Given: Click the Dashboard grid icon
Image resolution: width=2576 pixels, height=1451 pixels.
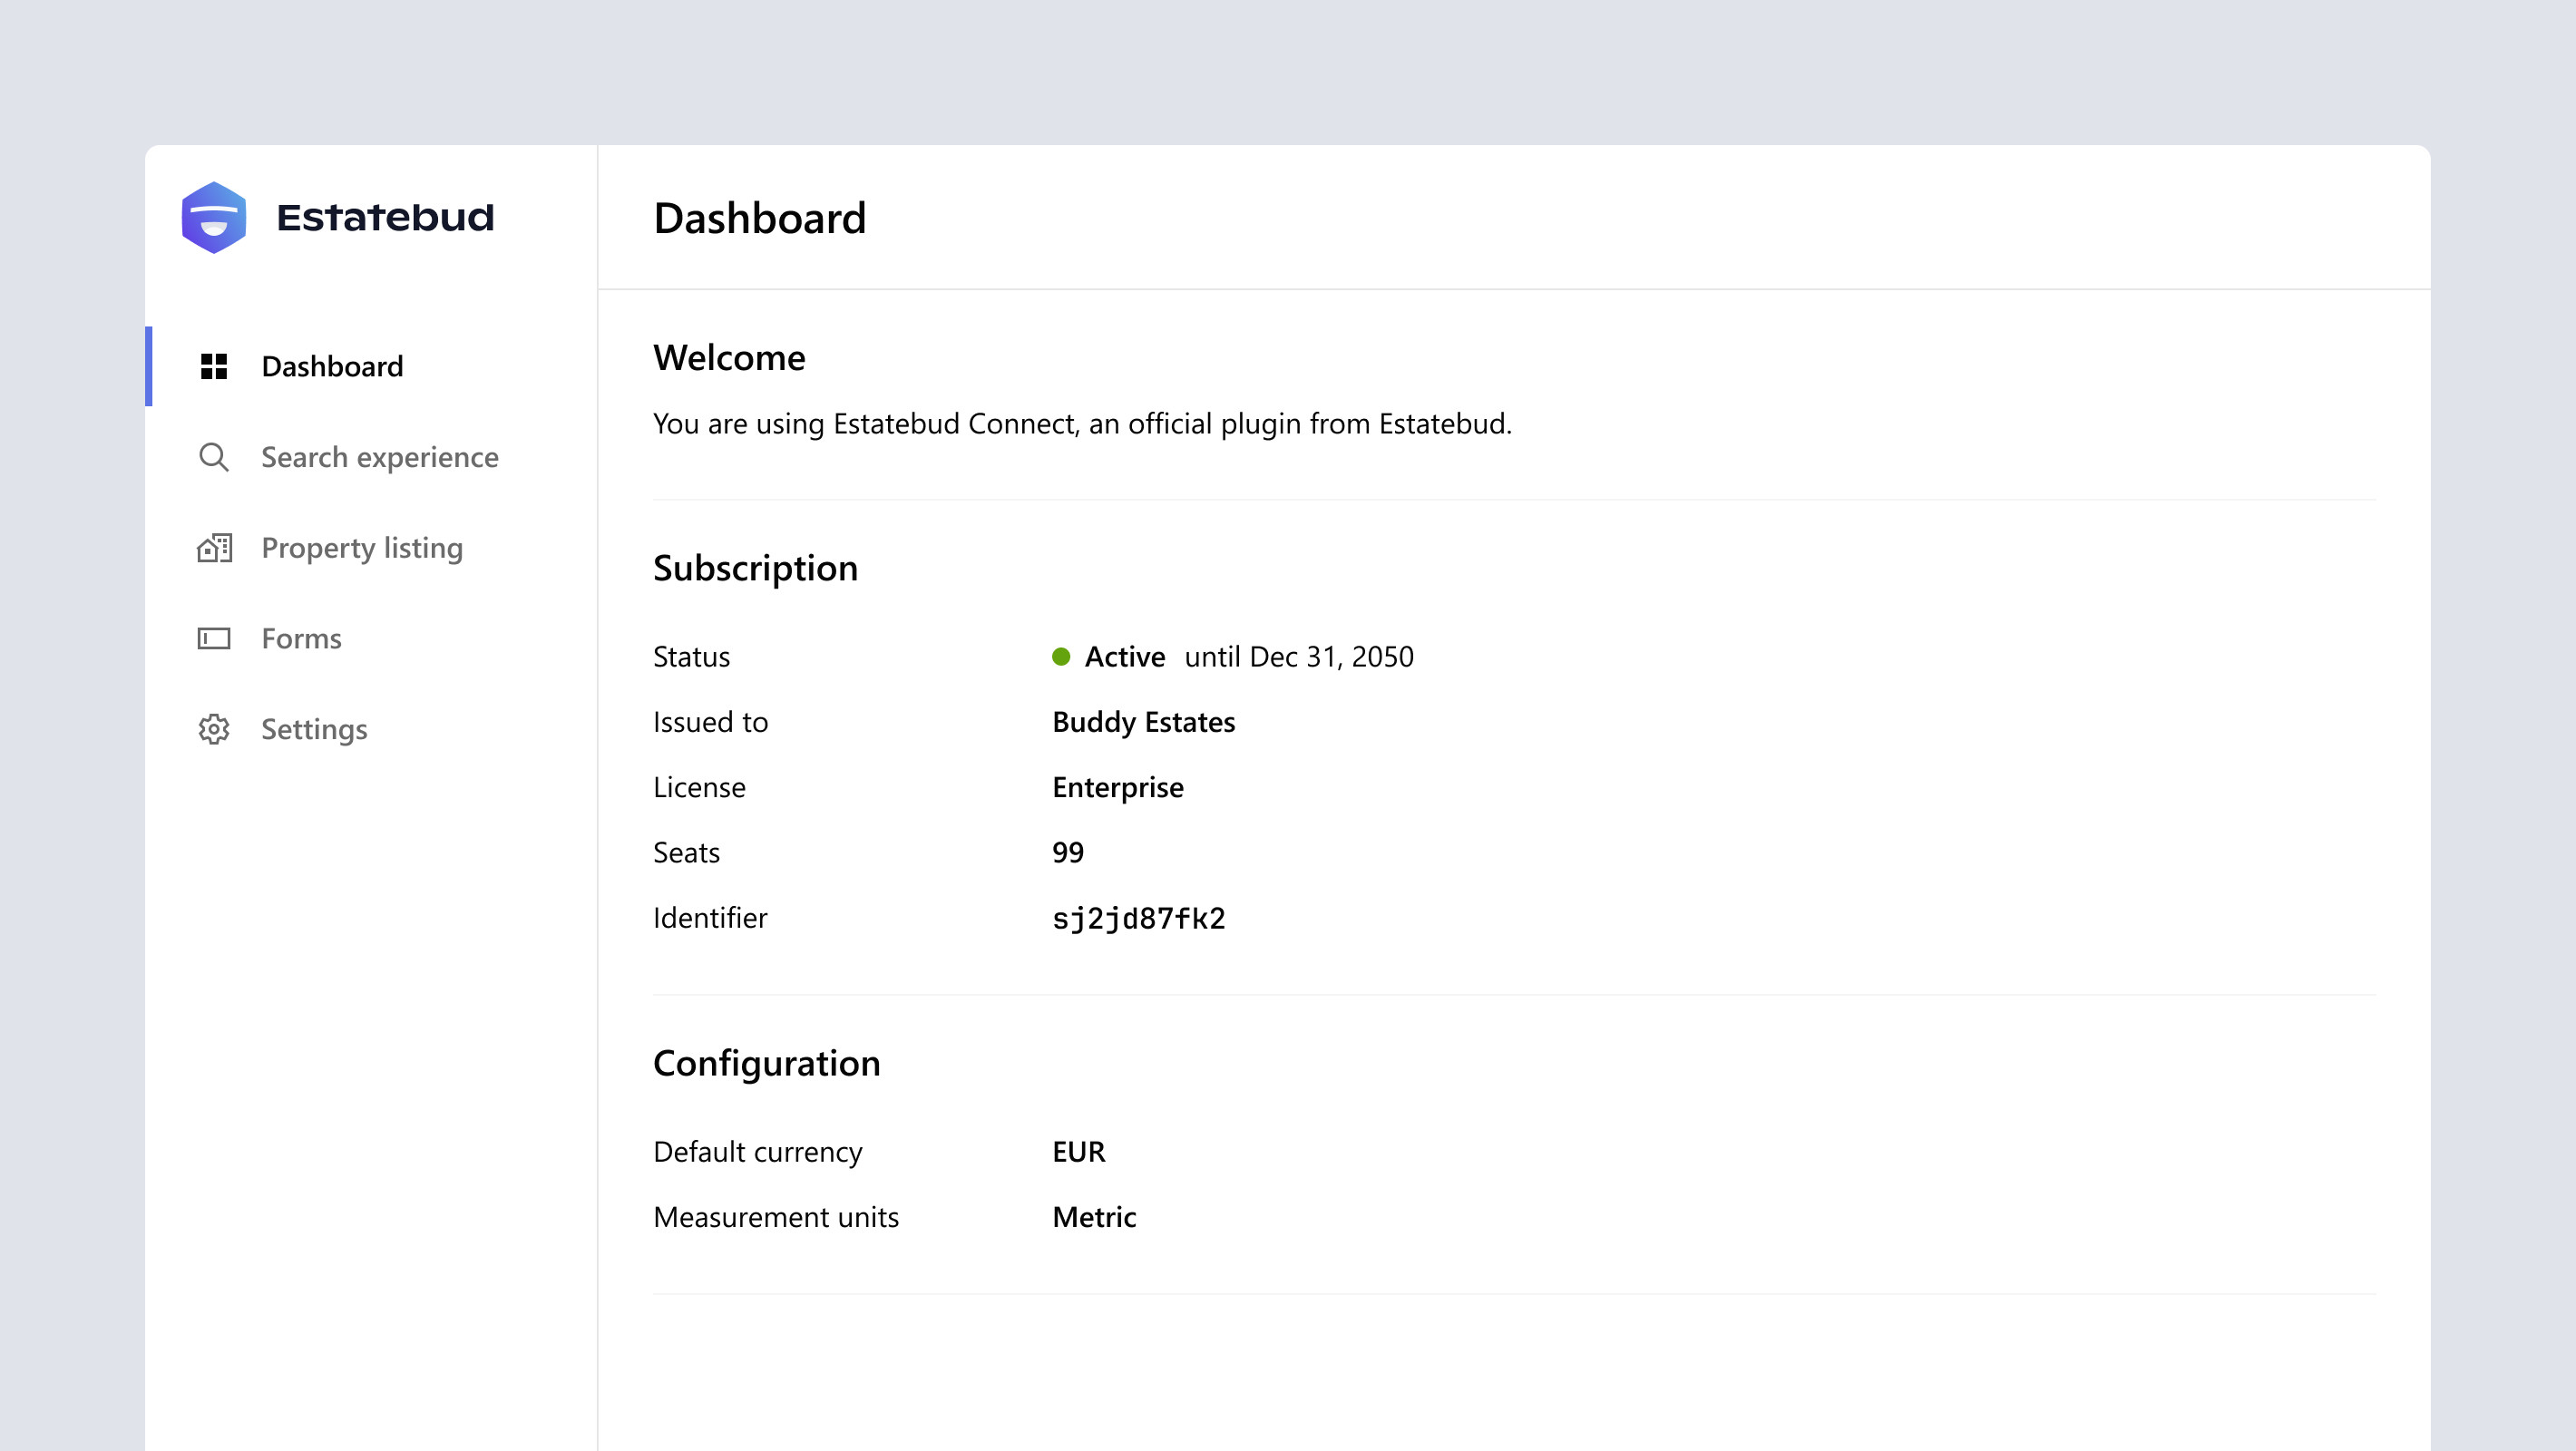Looking at the screenshot, I should click(214, 366).
